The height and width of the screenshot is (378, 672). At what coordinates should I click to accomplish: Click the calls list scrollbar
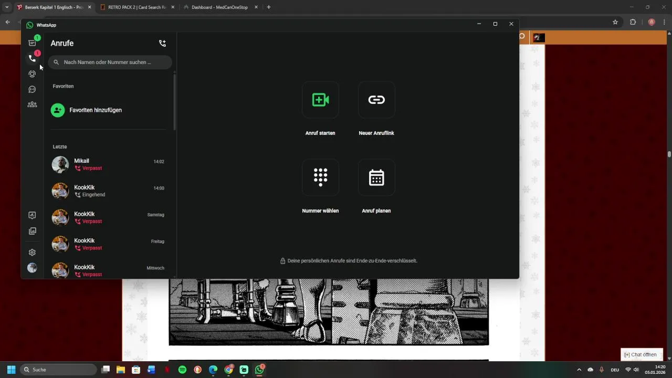pos(174,102)
